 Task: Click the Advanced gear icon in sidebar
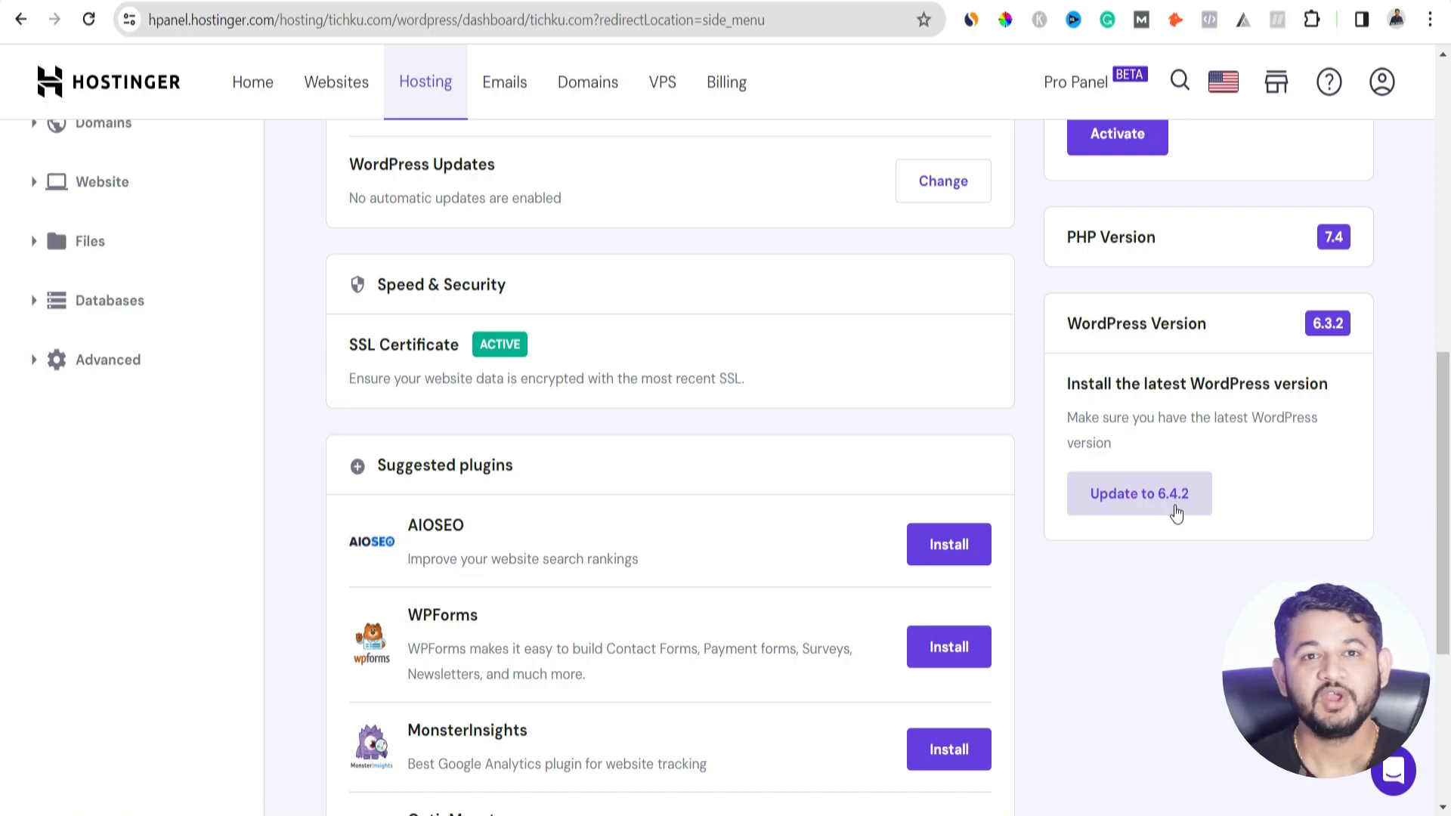57,360
